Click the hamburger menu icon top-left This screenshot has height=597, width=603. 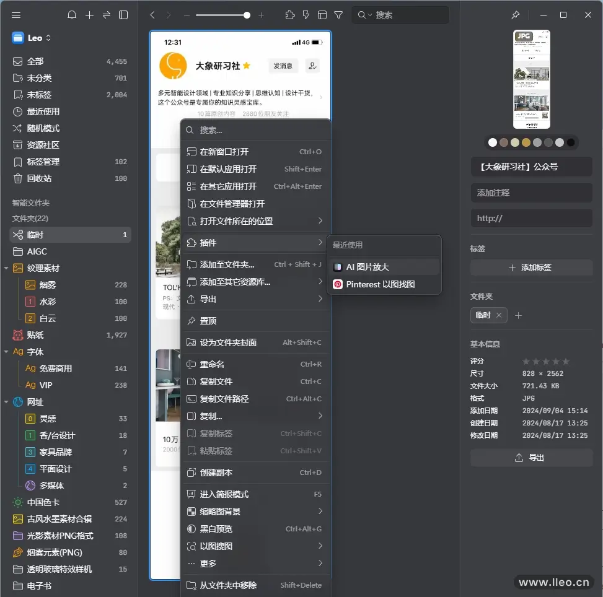[x=15, y=14]
